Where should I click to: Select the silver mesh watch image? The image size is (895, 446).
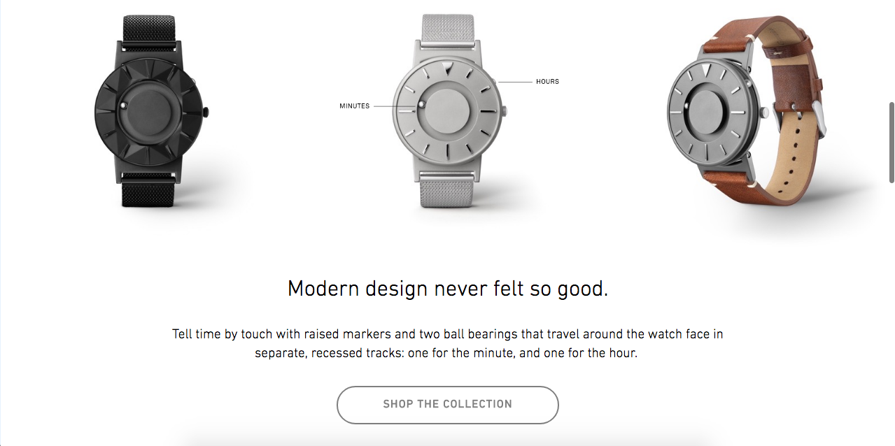coord(449,110)
